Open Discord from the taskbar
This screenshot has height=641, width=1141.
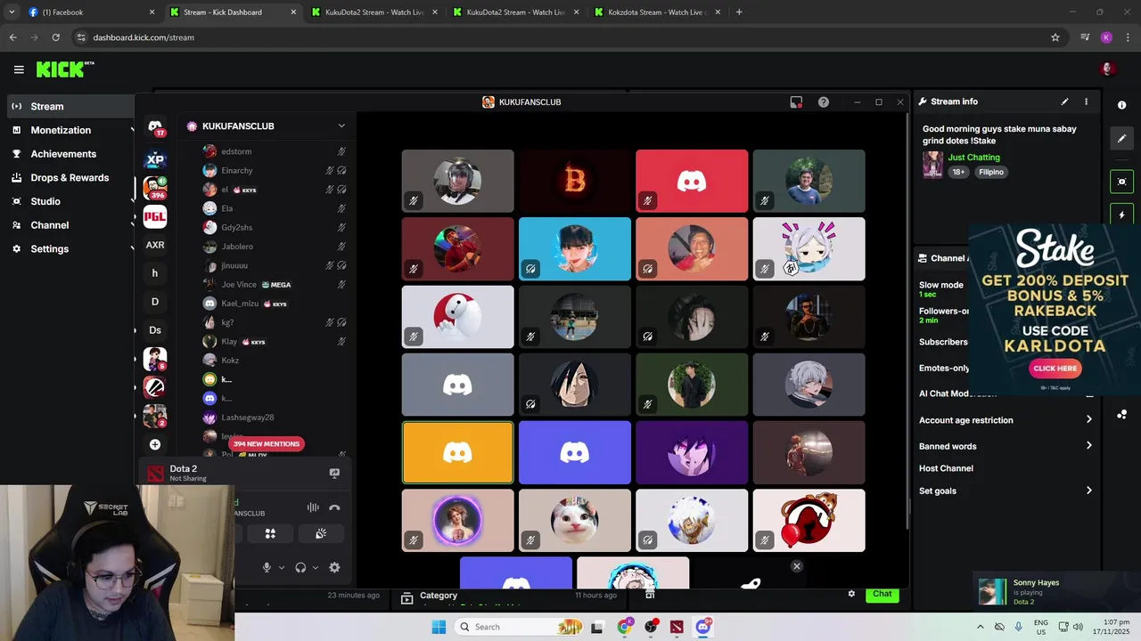[703, 627]
